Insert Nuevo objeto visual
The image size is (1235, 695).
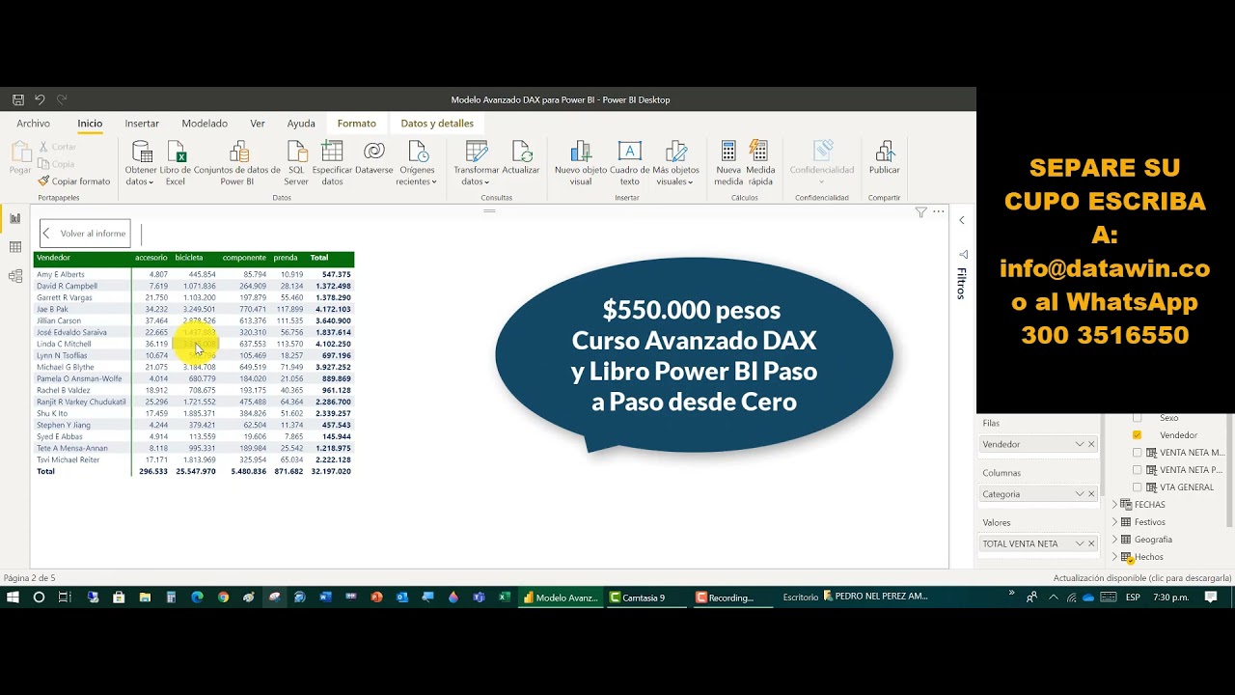(581, 163)
